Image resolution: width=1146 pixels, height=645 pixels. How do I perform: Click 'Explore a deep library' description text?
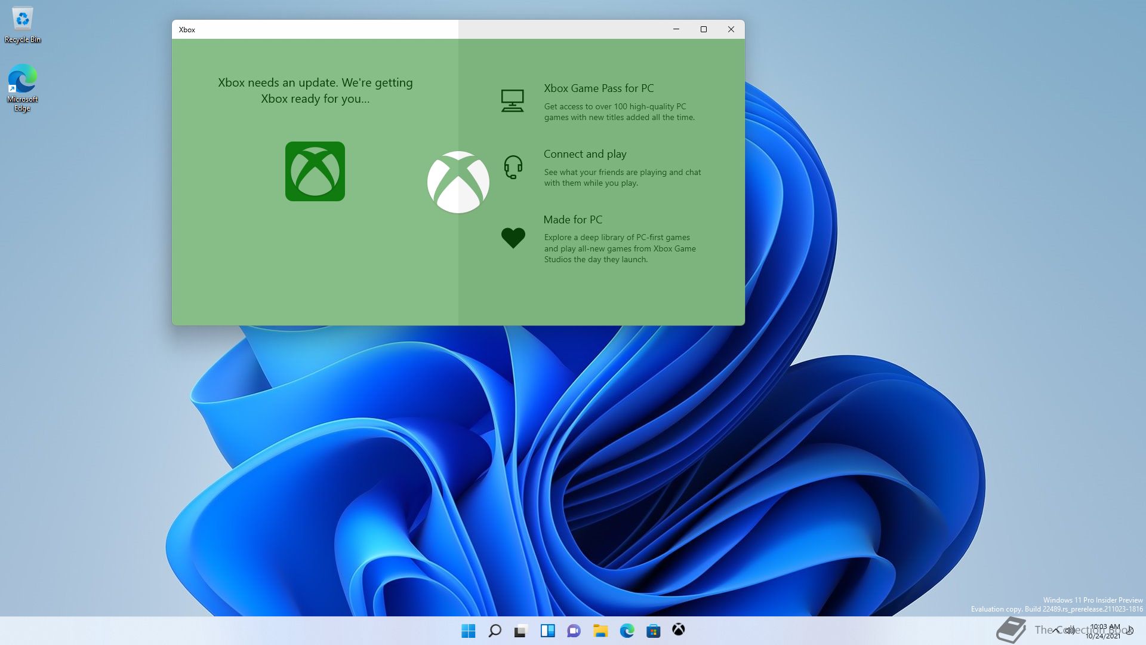pyautogui.click(x=620, y=248)
